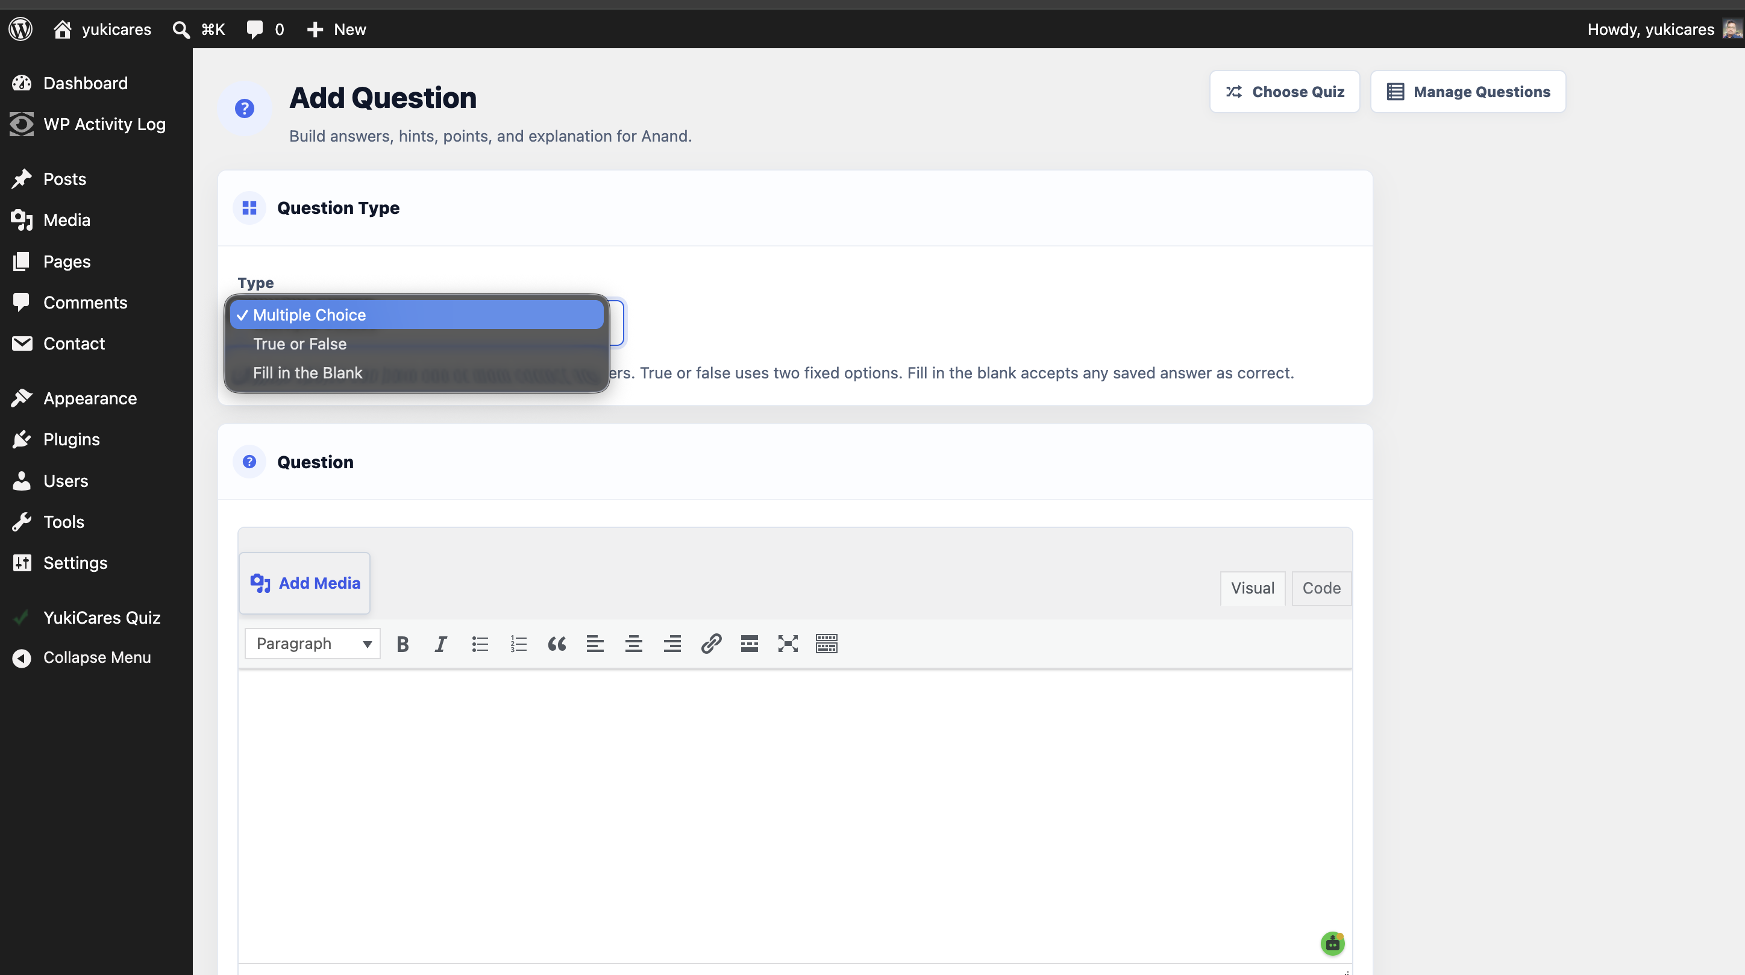Open the New content menu
The image size is (1745, 975).
coord(336,29)
